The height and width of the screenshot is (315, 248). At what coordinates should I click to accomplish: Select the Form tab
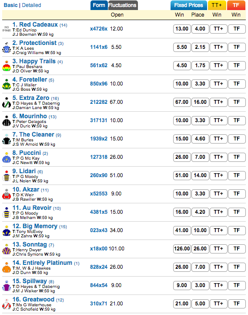click(x=99, y=5)
